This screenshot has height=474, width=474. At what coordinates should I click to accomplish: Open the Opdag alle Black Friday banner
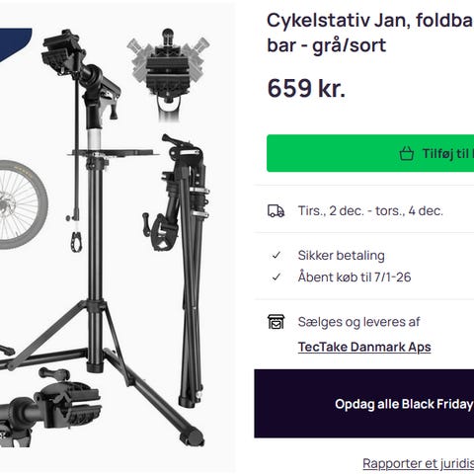364,404
